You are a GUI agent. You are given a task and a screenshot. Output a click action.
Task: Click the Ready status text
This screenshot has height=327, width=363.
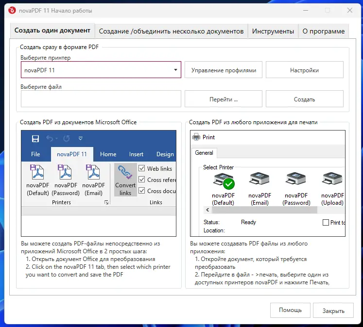click(x=248, y=222)
